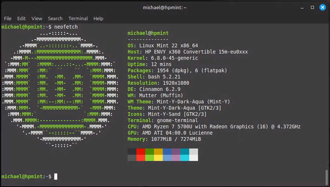Viewport: 330px width, 187px height.
Task: Click the typed command neofetch
Action: point(66,27)
